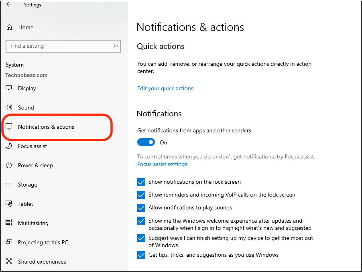The width and height of the screenshot is (362, 272).
Task: Click the Notifications & actions page heading
Action: click(x=190, y=27)
